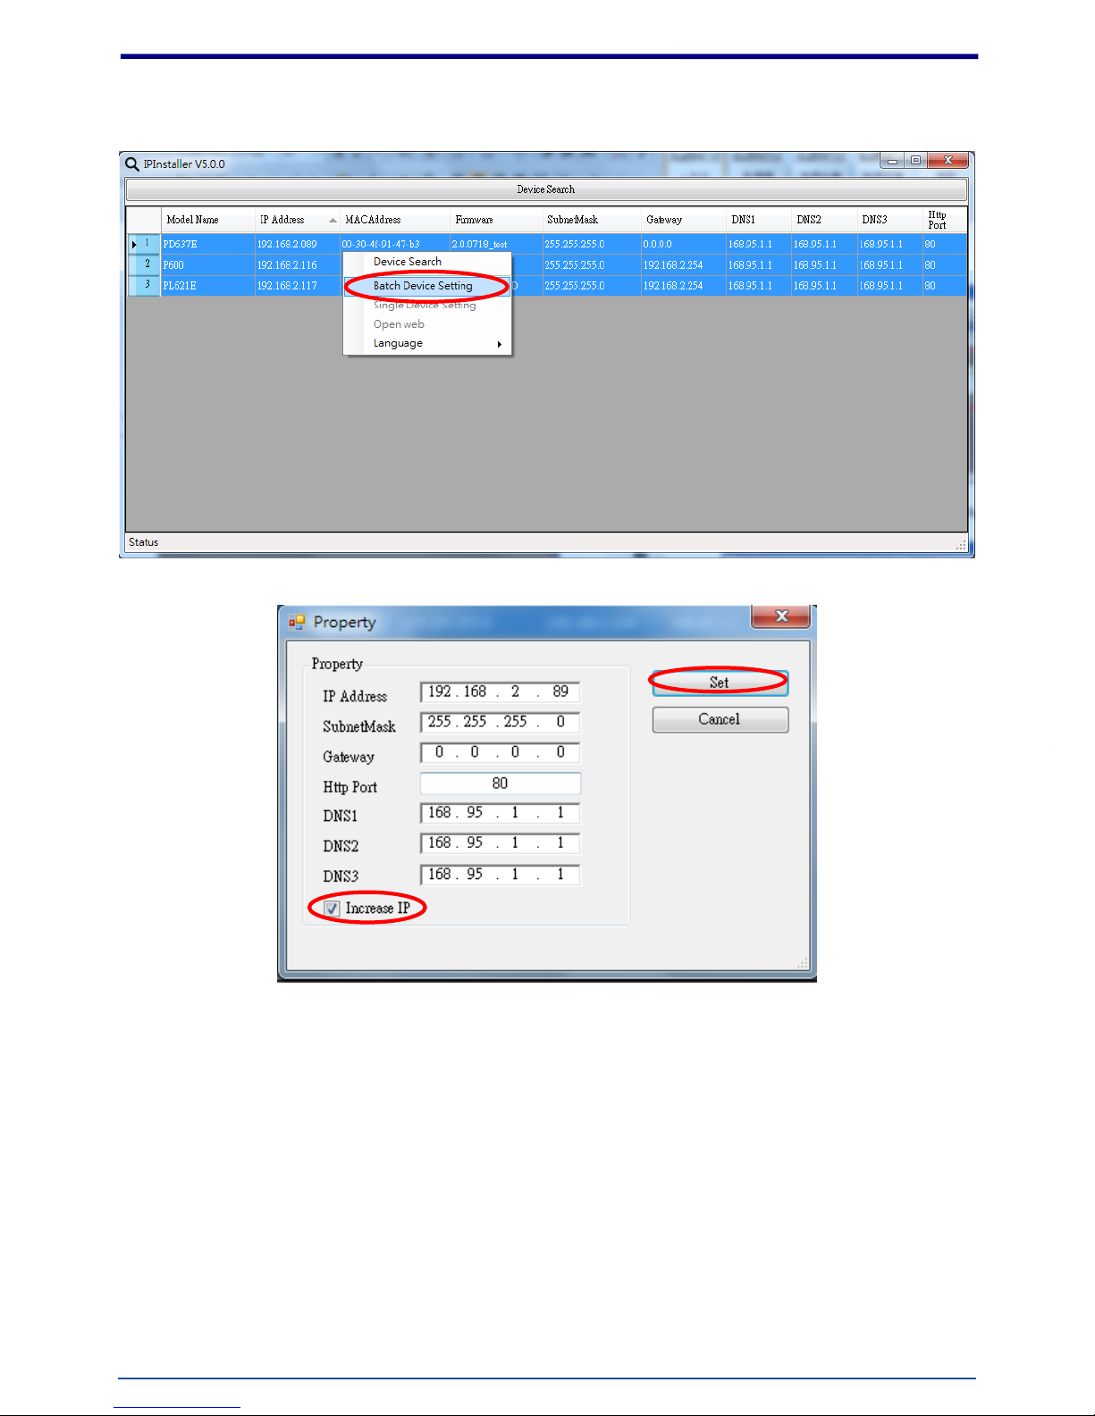Image resolution: width=1095 pixels, height=1416 pixels.
Task: Click PD637E row DNS1 cell
Action: tap(759, 244)
